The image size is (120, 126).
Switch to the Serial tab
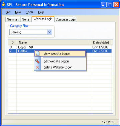[x=26, y=19]
